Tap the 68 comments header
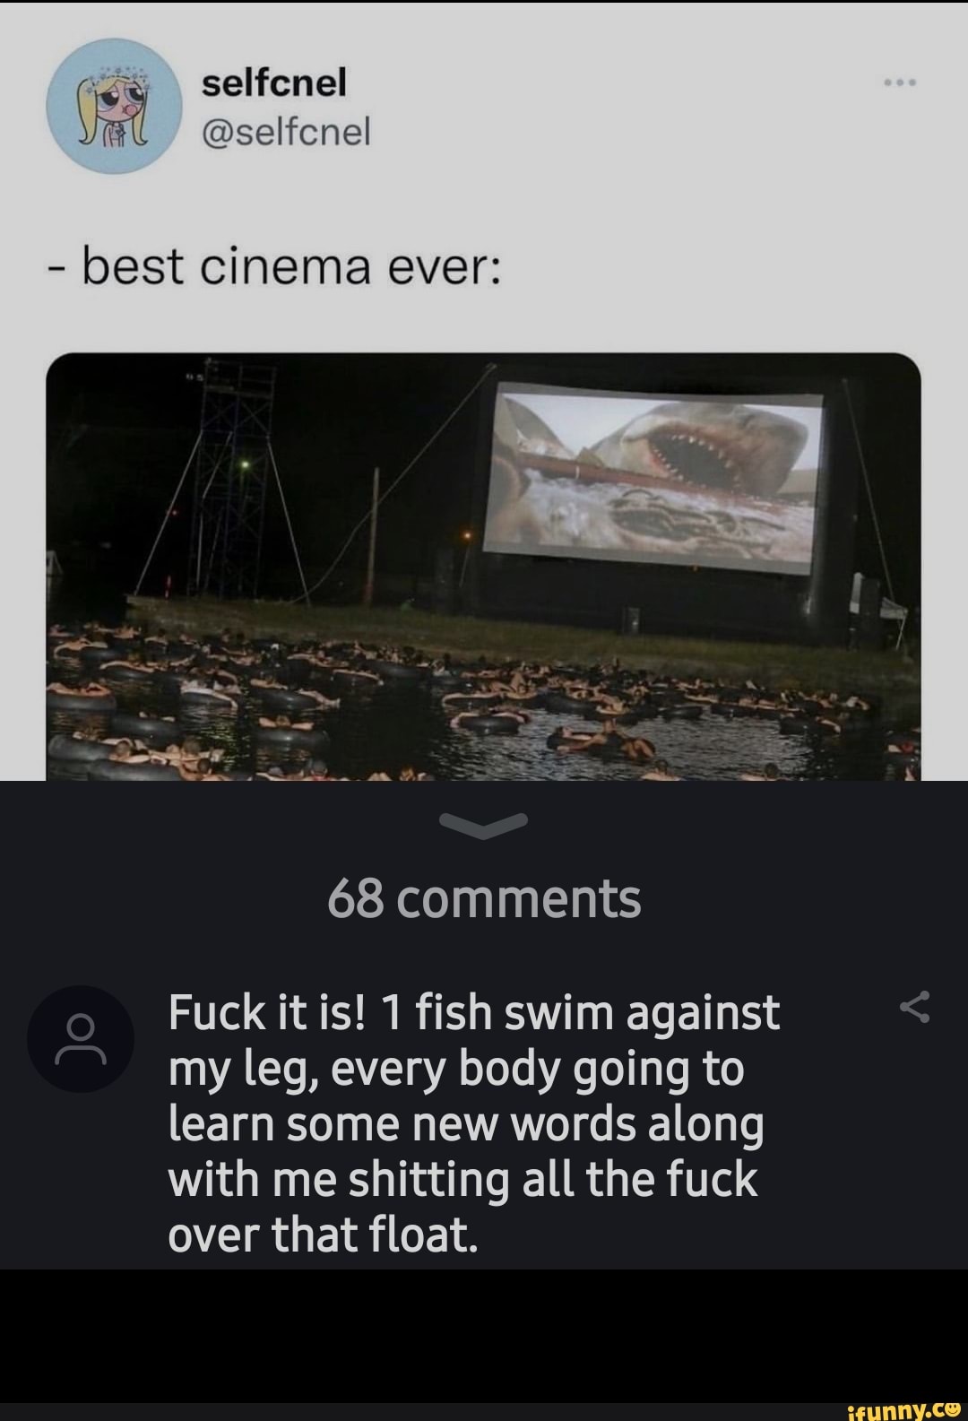Screen dimensions: 968x1421 tap(485, 899)
